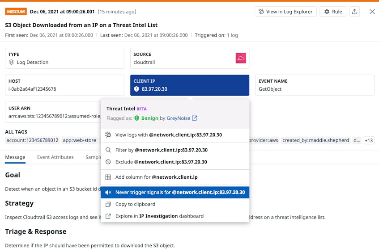
Task: Choose Add column for @network.client.ip
Action: click(x=175, y=177)
